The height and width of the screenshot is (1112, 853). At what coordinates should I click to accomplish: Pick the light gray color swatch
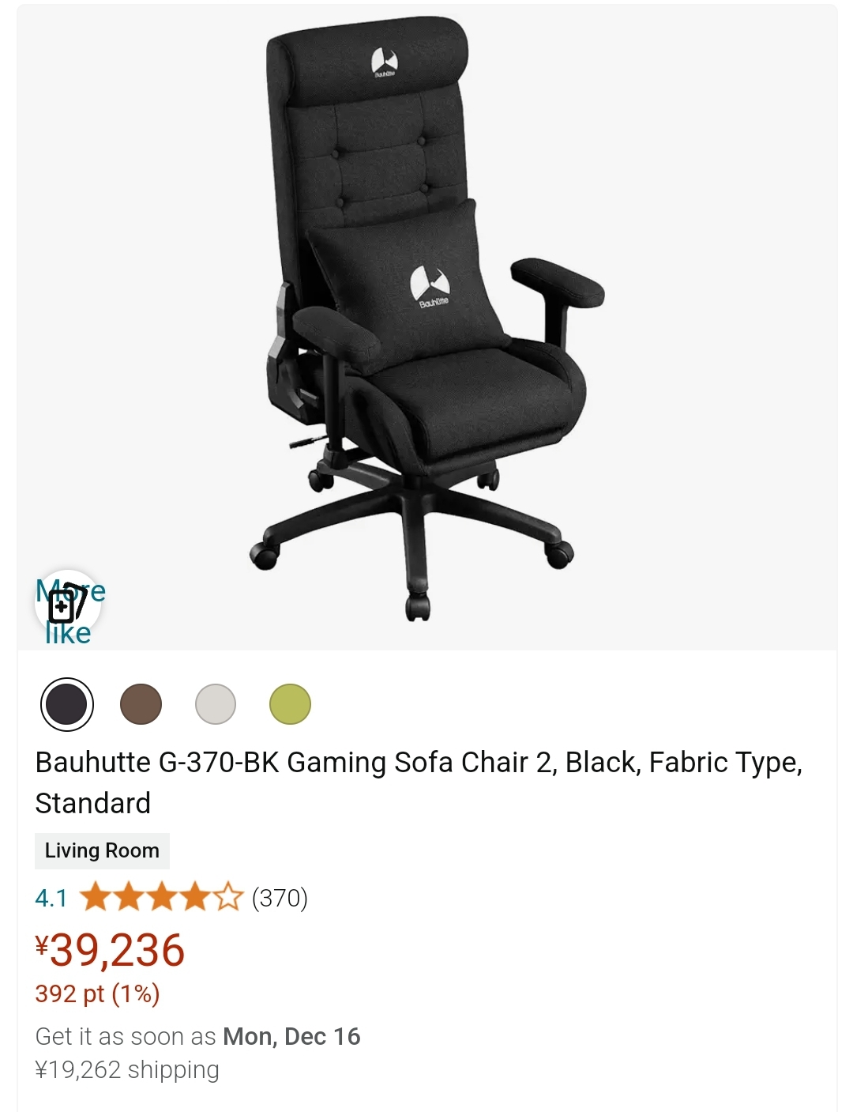tap(216, 704)
